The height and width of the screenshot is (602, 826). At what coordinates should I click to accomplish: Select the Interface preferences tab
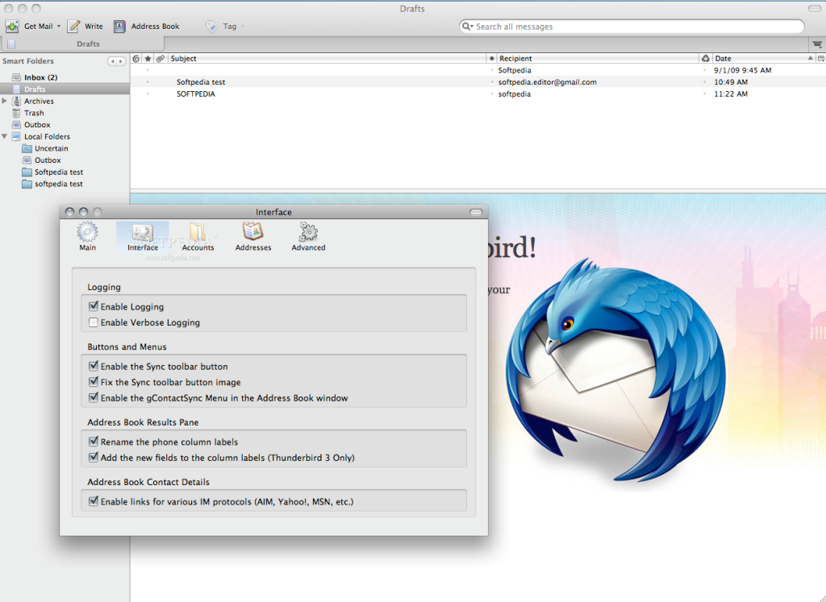pyautogui.click(x=143, y=237)
